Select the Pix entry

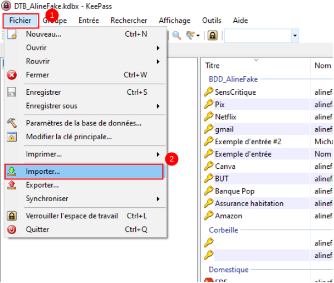click(220, 105)
